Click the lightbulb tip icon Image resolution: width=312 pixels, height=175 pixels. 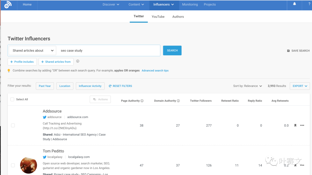[9, 71]
